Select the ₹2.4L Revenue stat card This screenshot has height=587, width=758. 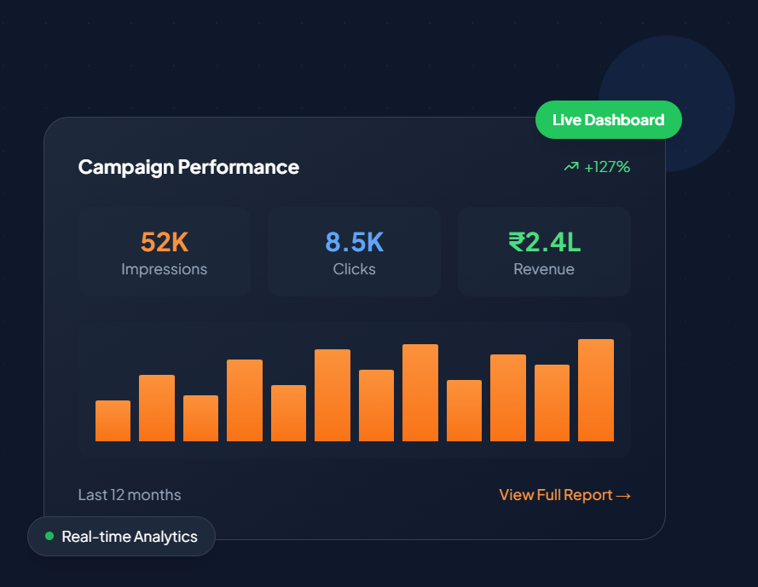(544, 252)
